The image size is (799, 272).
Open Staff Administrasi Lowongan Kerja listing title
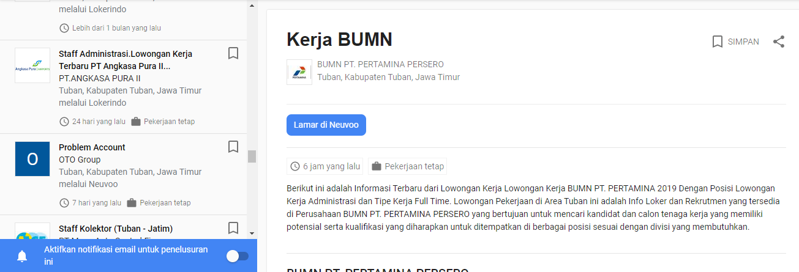126,60
